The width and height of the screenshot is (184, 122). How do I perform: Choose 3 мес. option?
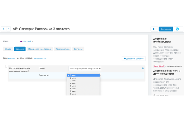[x=83, y=81]
